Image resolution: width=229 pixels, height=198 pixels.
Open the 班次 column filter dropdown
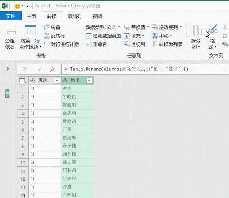point(57,80)
